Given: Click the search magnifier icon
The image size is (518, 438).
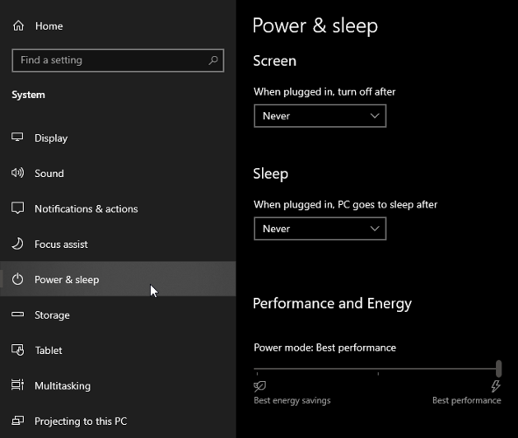Looking at the screenshot, I should tap(213, 60).
